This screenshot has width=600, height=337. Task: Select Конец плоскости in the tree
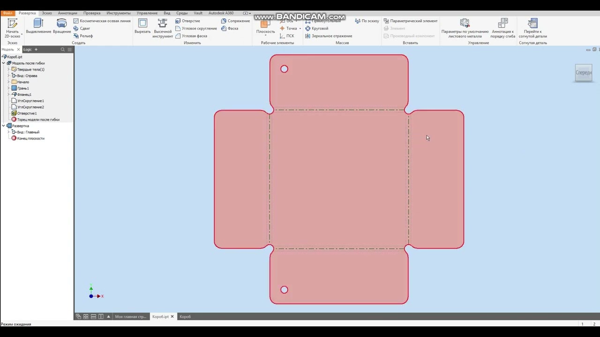[28, 138]
